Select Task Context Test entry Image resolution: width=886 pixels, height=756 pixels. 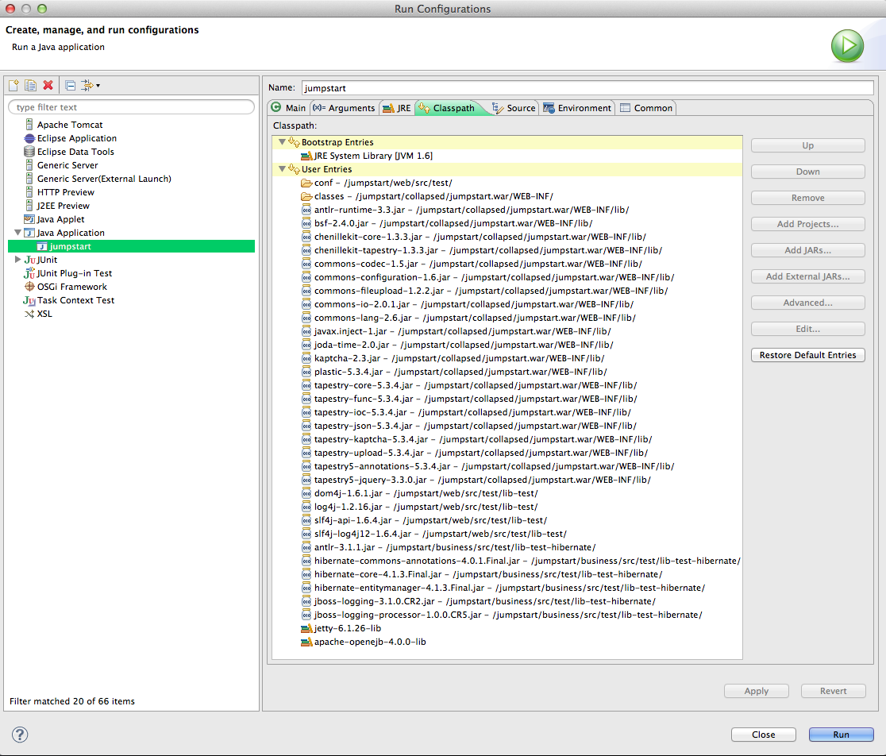click(75, 301)
